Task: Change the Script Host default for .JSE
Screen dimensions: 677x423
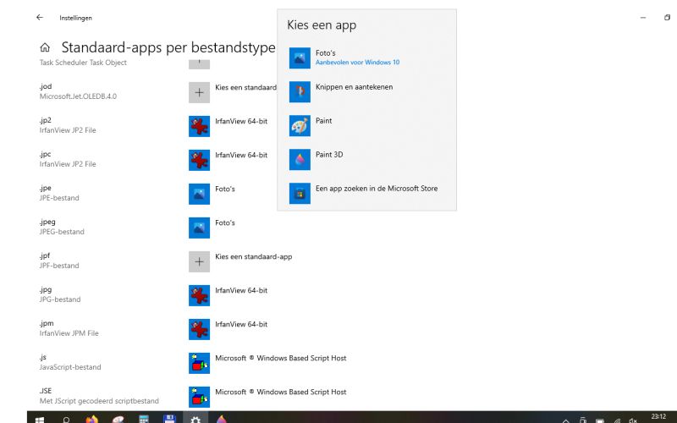Action: tap(267, 397)
